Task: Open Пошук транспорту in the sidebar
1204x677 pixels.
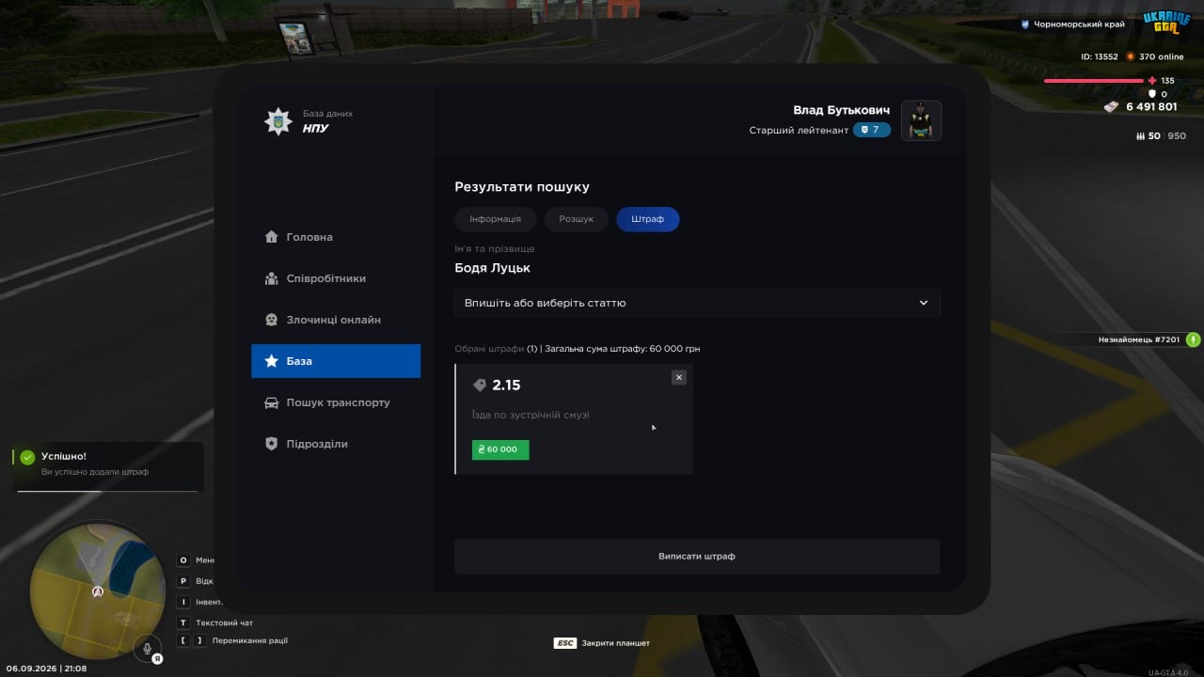Action: tap(336, 402)
